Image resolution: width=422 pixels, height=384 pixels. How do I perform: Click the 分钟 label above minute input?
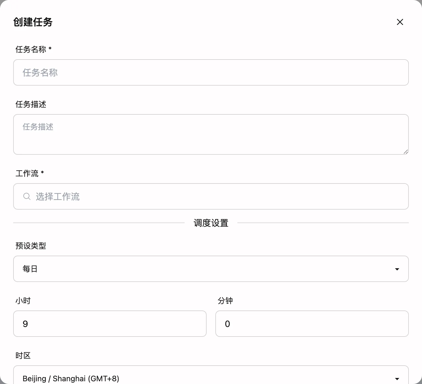[224, 300]
